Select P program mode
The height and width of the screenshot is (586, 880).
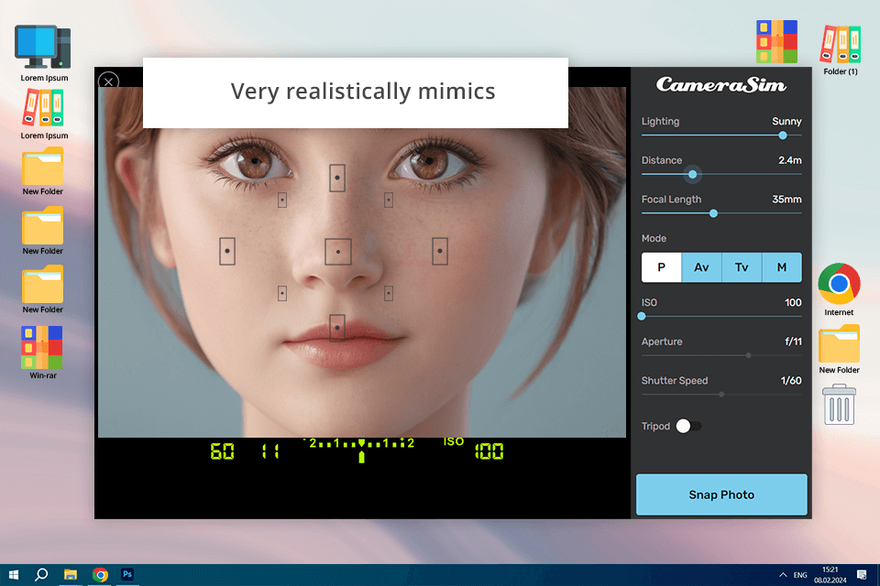click(x=661, y=267)
